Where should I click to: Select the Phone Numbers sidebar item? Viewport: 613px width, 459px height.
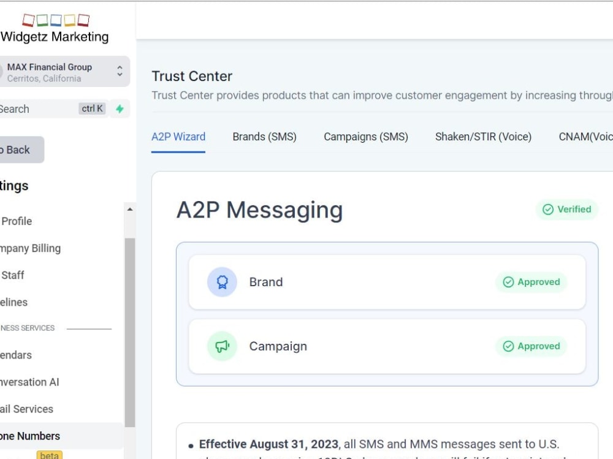pos(61,436)
